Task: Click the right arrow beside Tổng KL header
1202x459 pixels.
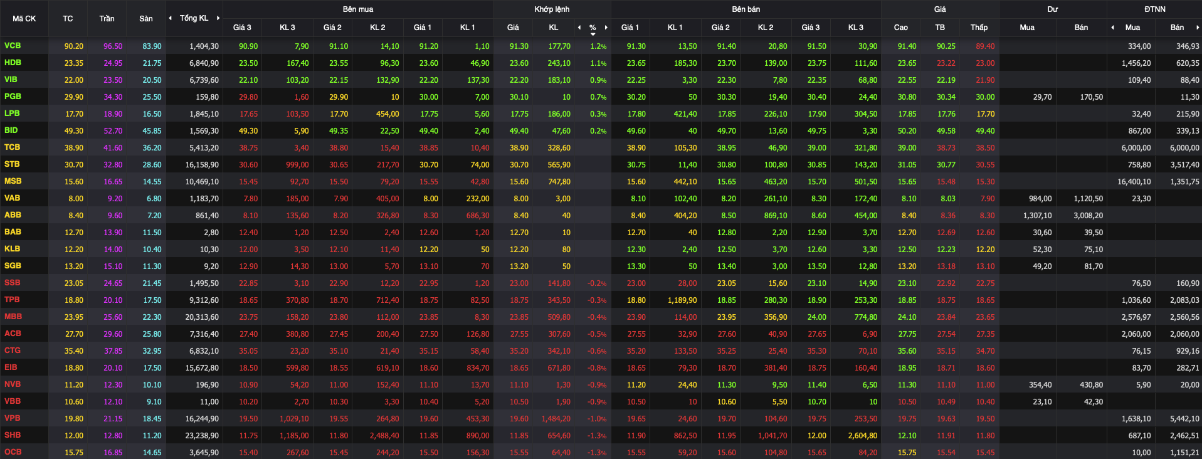Action: coord(218,18)
